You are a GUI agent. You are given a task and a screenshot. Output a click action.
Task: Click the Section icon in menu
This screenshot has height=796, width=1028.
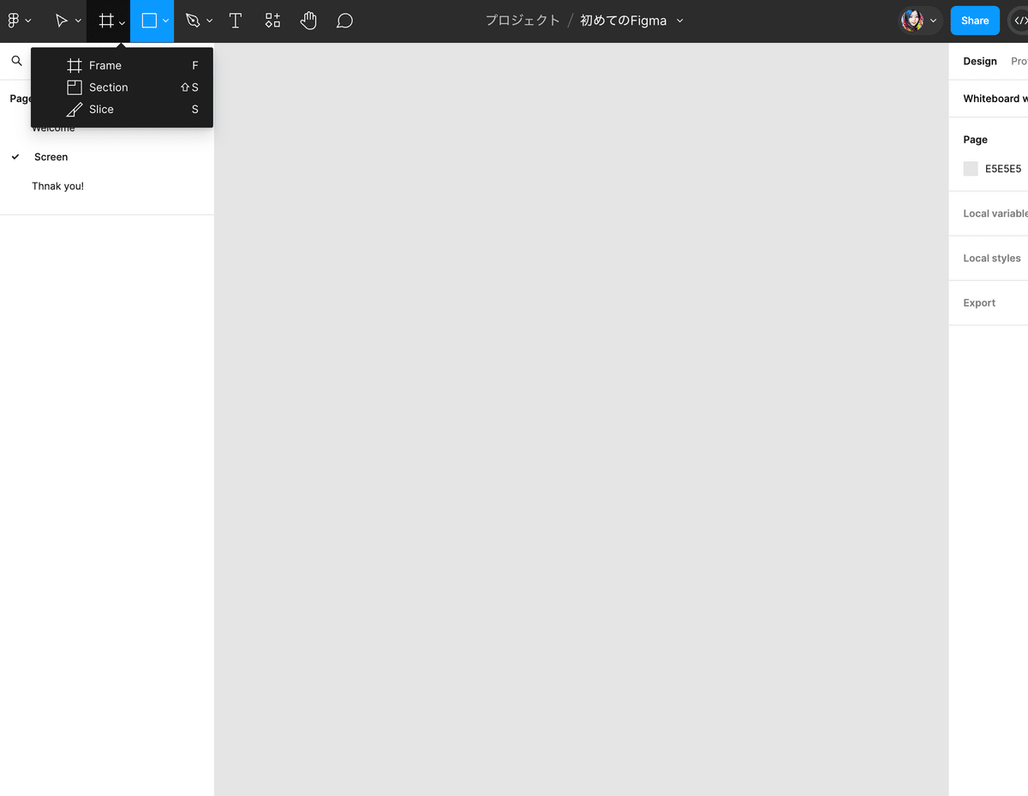(x=75, y=87)
